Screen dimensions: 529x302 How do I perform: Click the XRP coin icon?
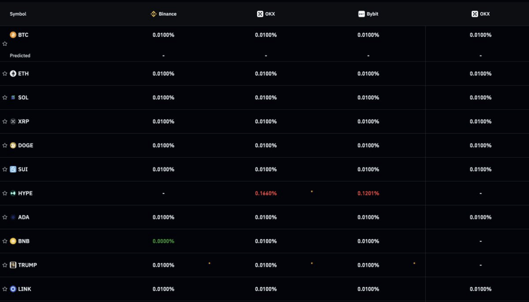click(13, 122)
